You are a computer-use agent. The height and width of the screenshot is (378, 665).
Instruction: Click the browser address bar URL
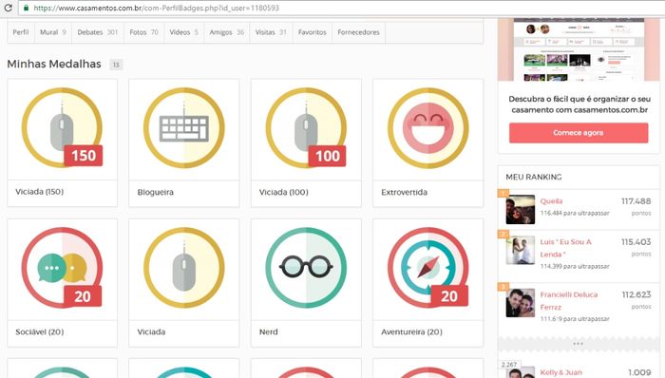(x=157, y=8)
